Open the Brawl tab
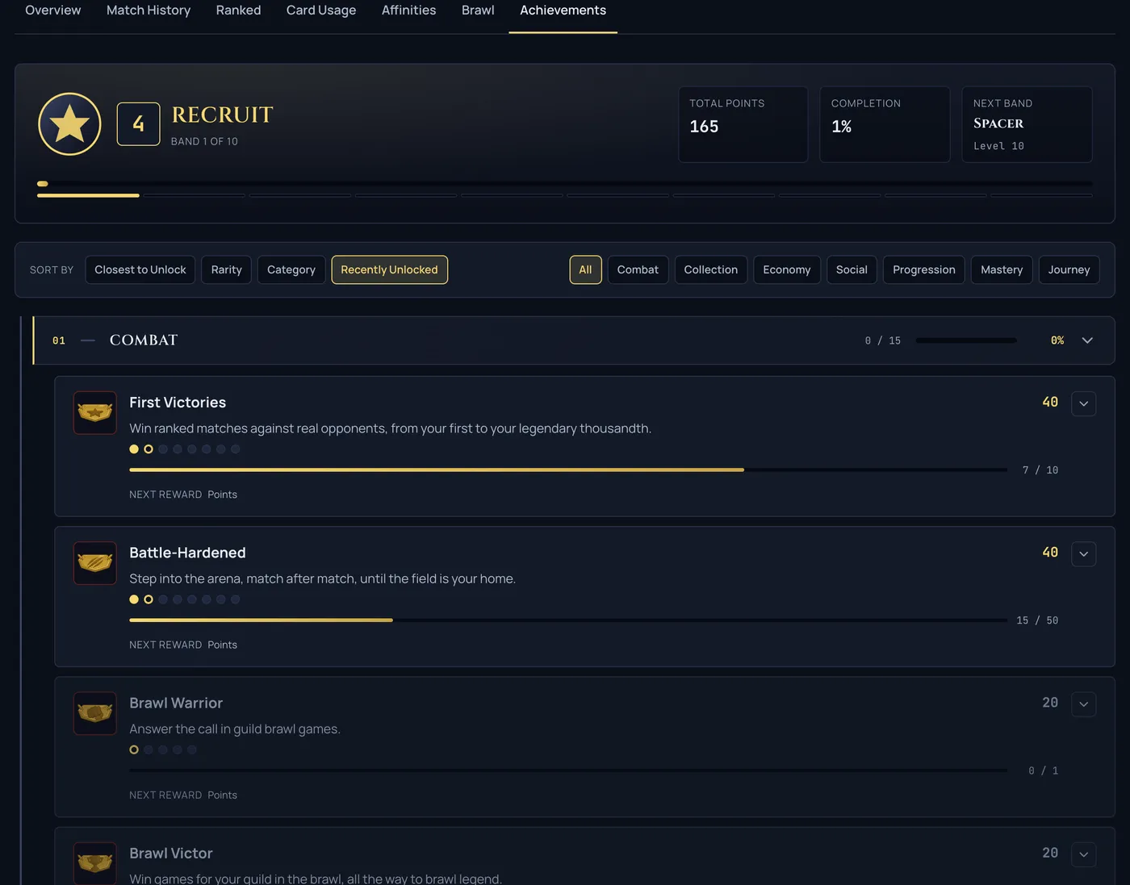This screenshot has height=885, width=1130. pyautogui.click(x=478, y=10)
